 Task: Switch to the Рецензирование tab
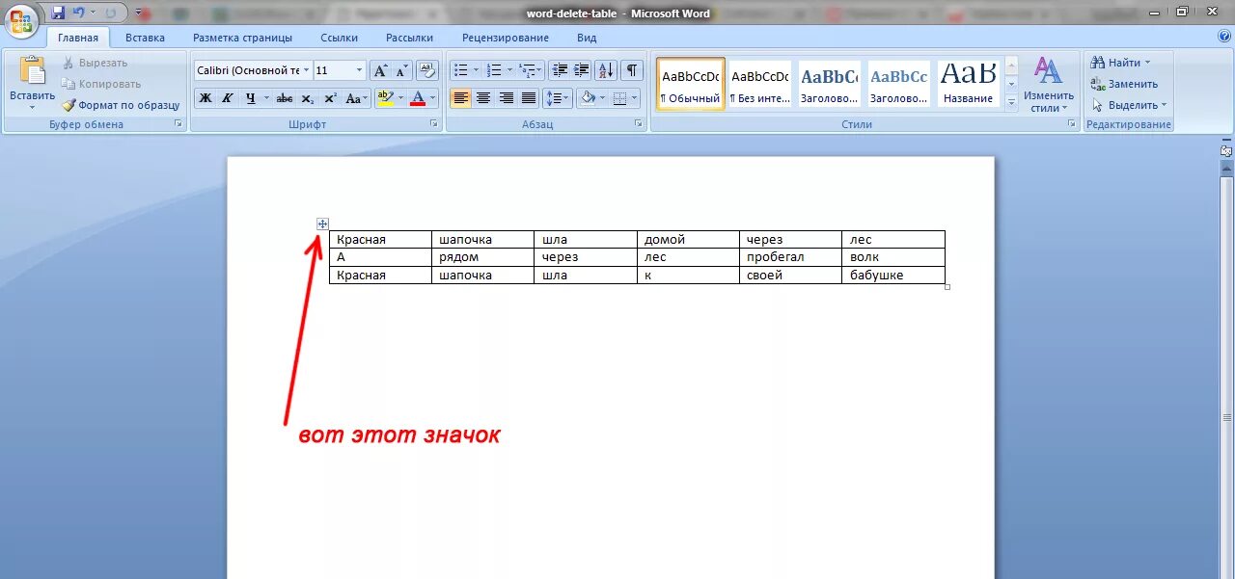coord(506,38)
